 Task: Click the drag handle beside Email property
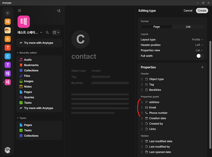click(x=142, y=107)
